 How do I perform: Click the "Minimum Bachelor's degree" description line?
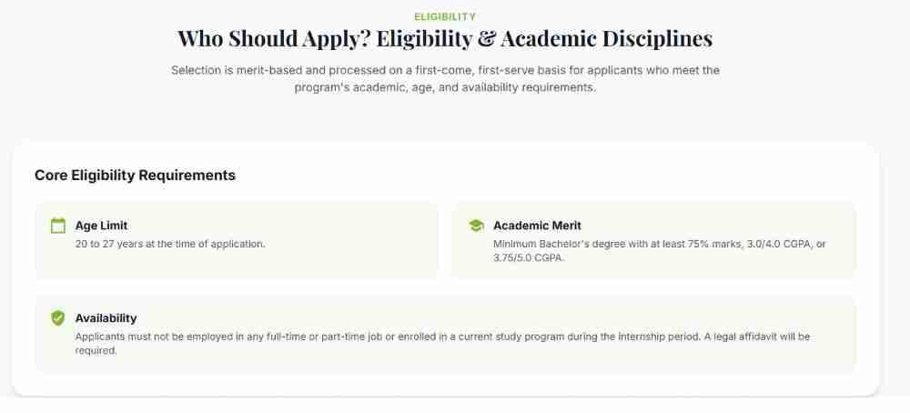[660, 244]
